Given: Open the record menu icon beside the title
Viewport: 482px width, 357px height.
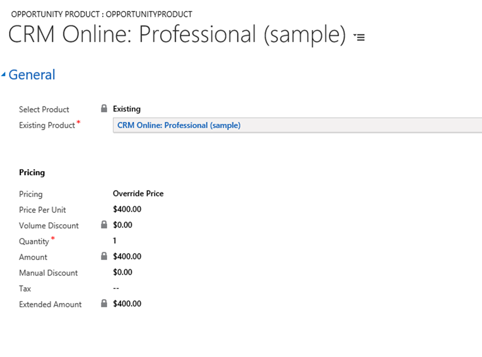Looking at the screenshot, I should pyautogui.click(x=360, y=37).
